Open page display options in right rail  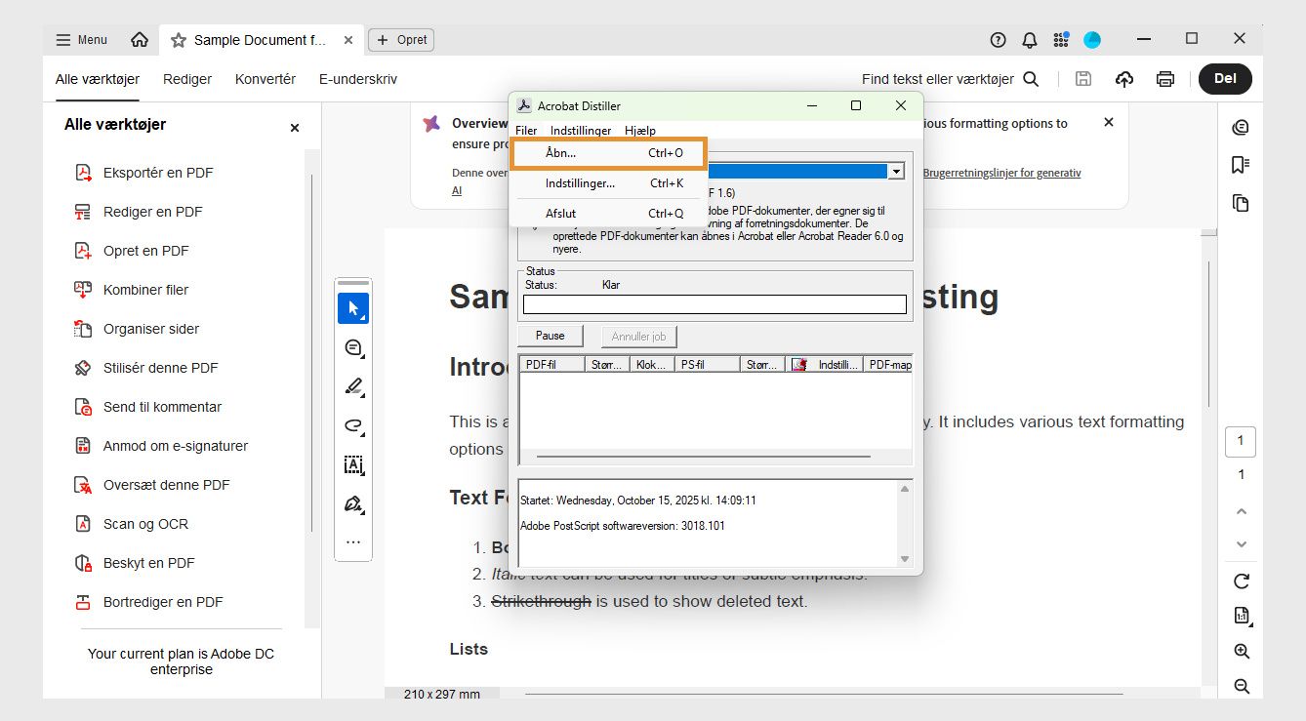[x=1242, y=616]
